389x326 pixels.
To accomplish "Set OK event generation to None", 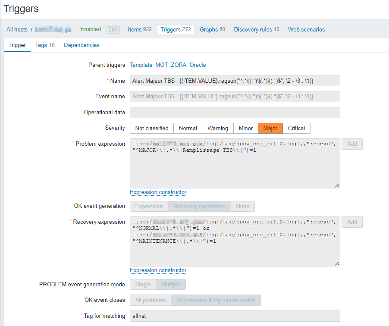I will (x=243, y=207).
